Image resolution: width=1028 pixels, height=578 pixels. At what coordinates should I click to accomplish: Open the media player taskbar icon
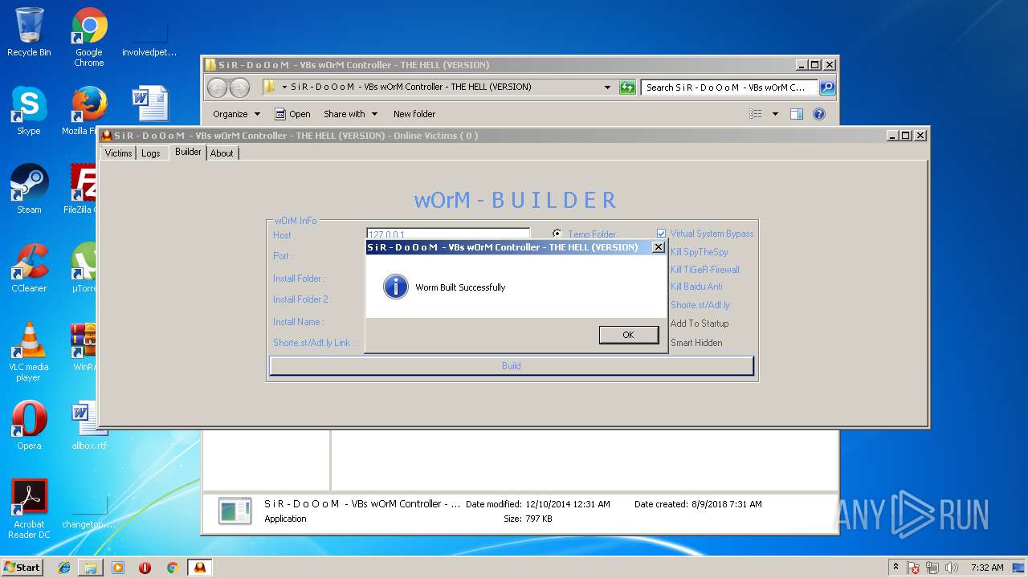[x=118, y=568]
